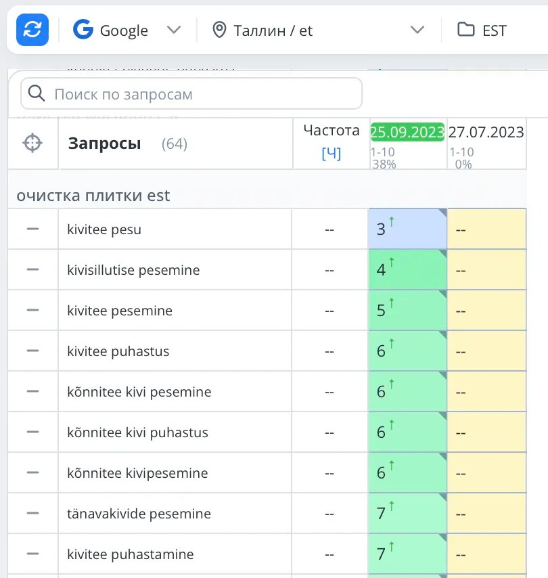Click blue position cell for kivitee pesu
Viewport: 548px width, 578px height.
pos(407,229)
